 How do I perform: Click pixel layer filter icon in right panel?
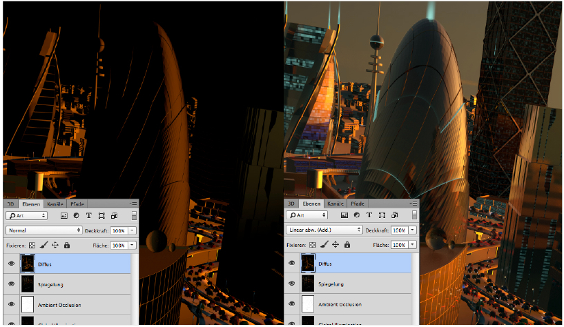pos(344,215)
